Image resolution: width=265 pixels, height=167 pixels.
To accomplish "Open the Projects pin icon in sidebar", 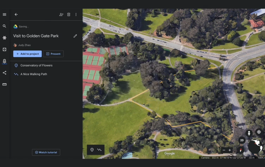I will 5,61.
